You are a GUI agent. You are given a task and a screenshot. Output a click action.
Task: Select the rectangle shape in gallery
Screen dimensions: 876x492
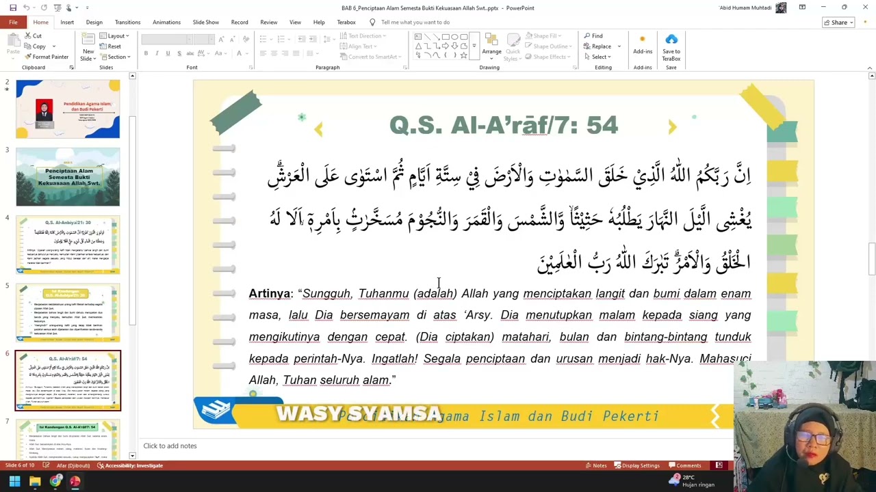pos(446,37)
